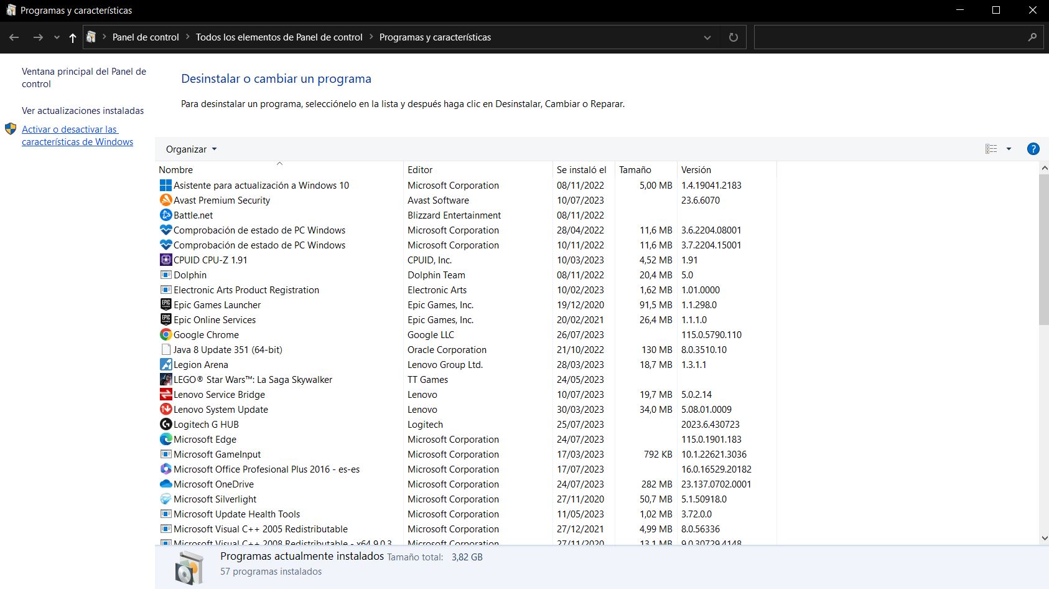Open Activar o desactivar características de Windows
1049x589 pixels.
pyautogui.click(x=77, y=136)
